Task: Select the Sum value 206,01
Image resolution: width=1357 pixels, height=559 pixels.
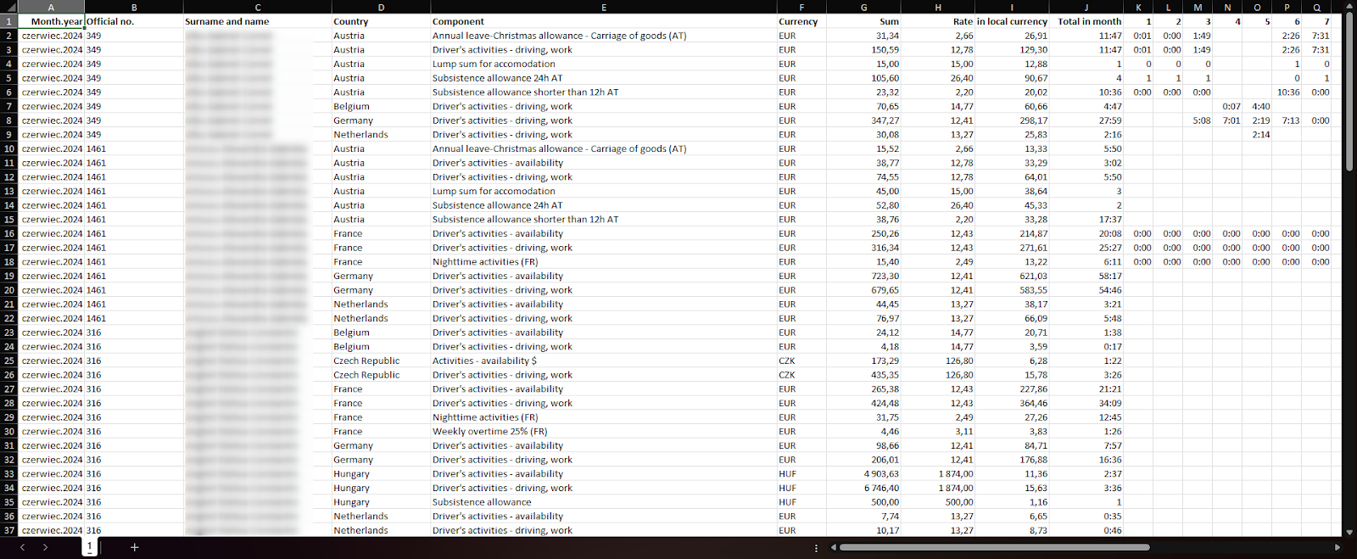Action: click(864, 460)
